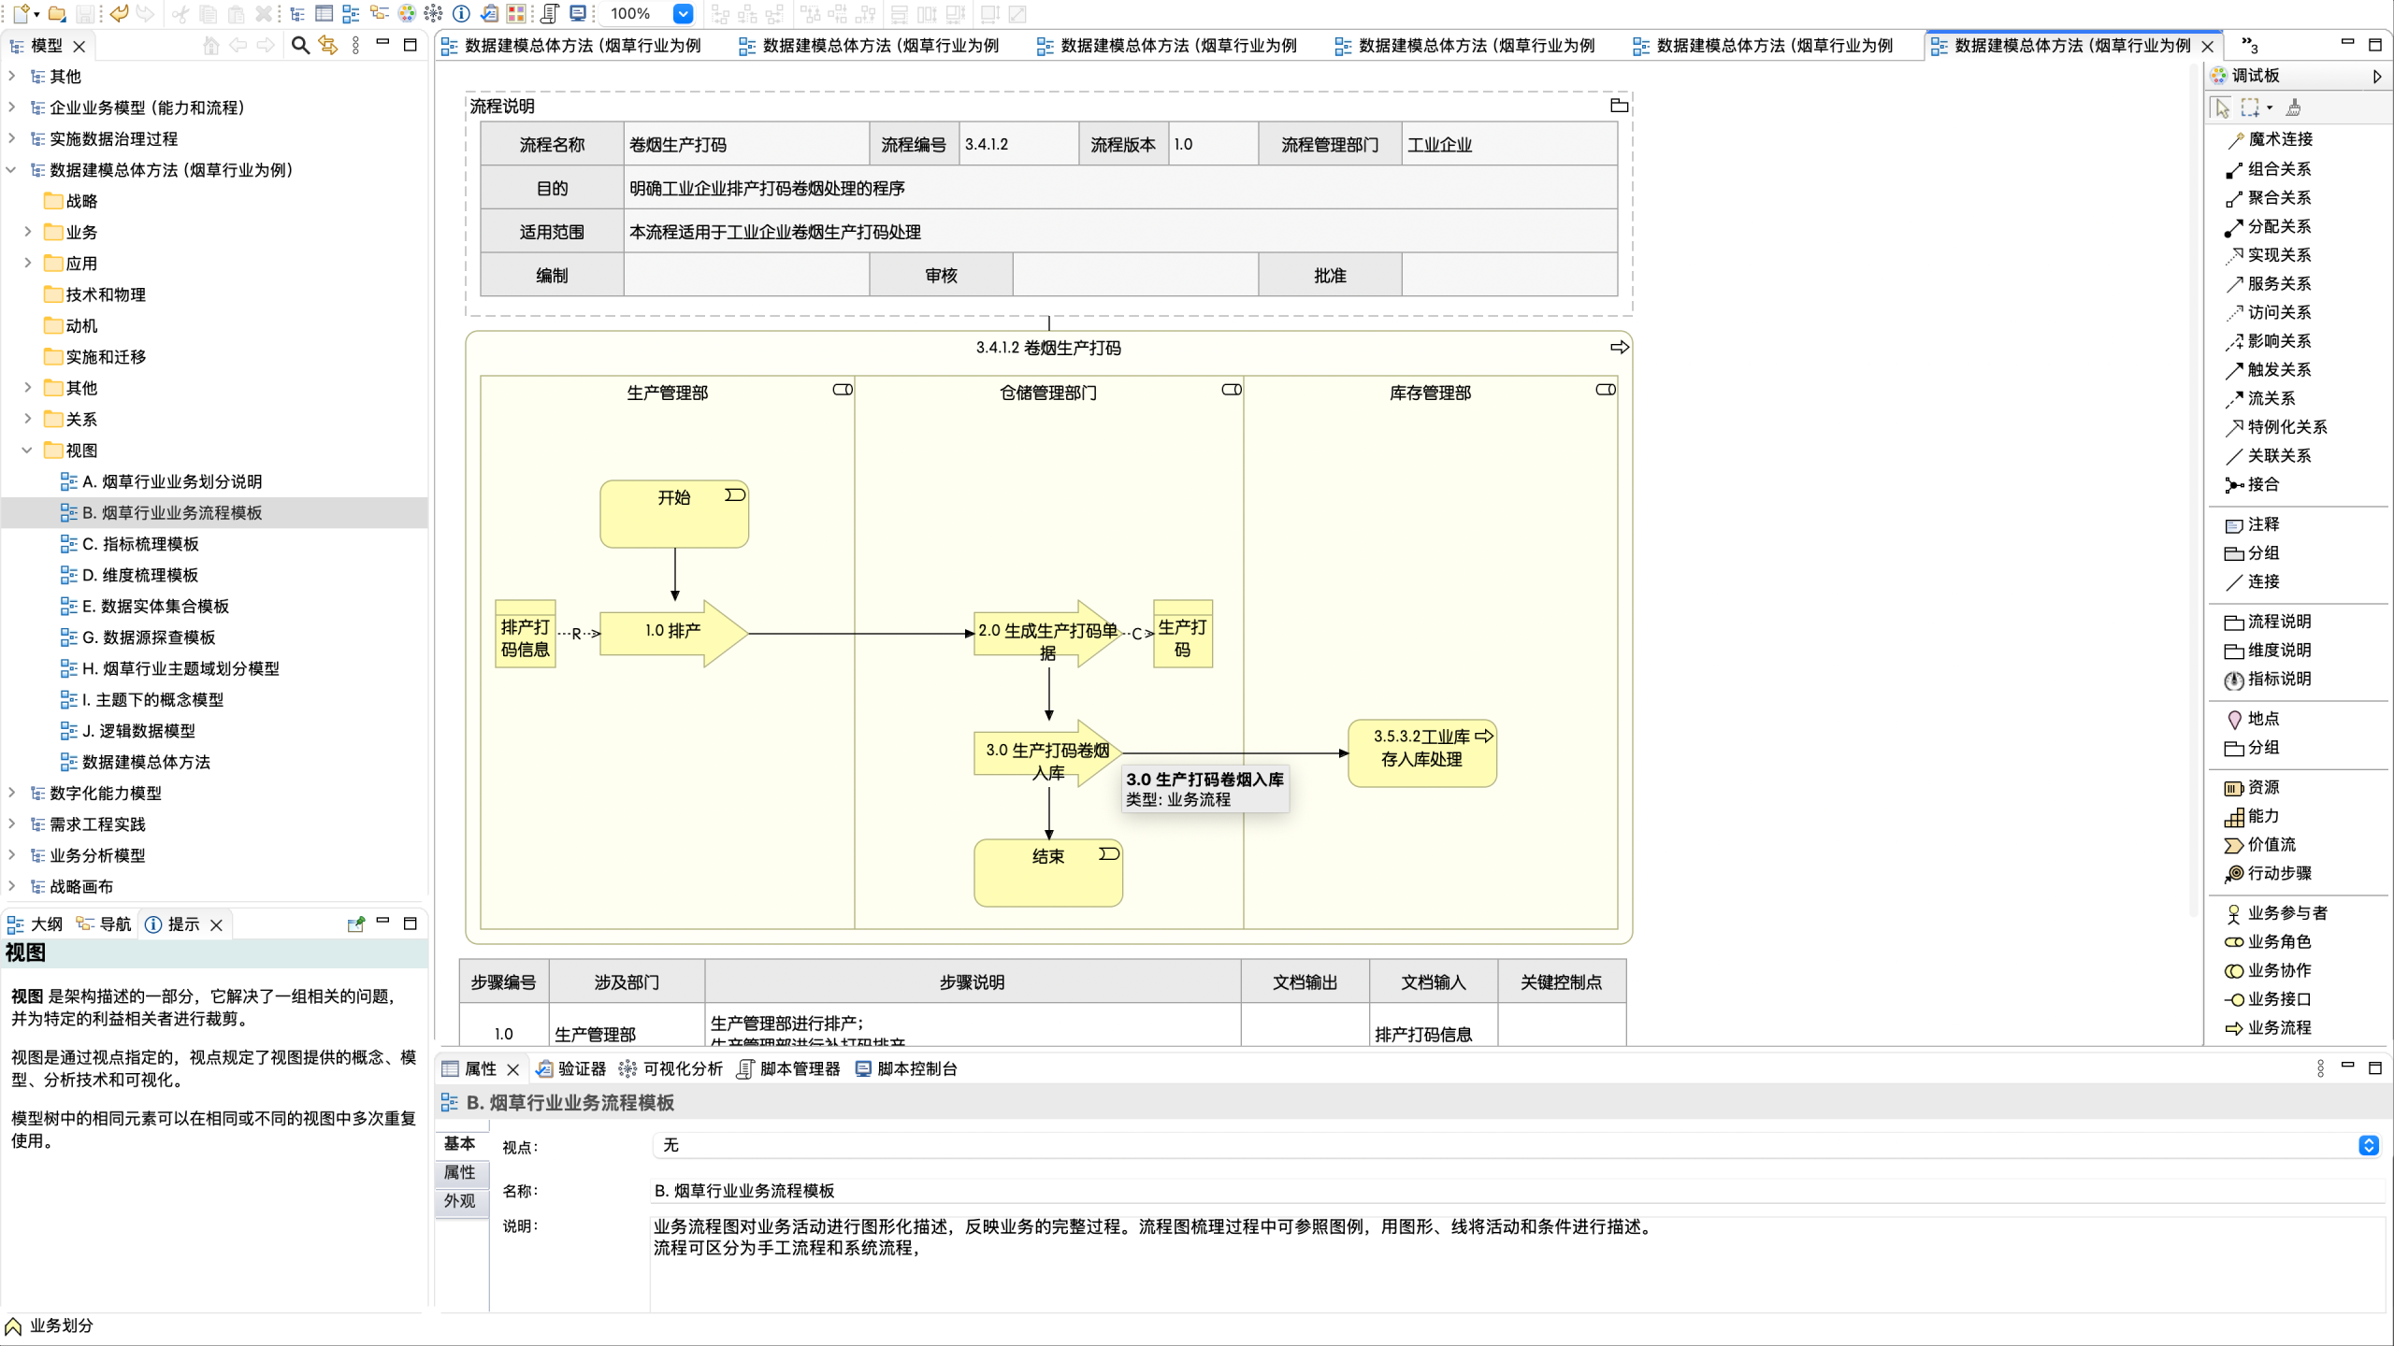
Task: Toggle Link with Editor in model tree
Action: pyautogui.click(x=327, y=45)
